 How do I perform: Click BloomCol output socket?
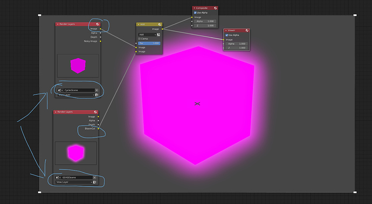pos(98,129)
